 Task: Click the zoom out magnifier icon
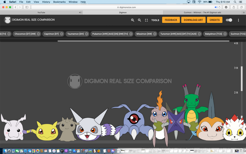[x=140, y=20]
